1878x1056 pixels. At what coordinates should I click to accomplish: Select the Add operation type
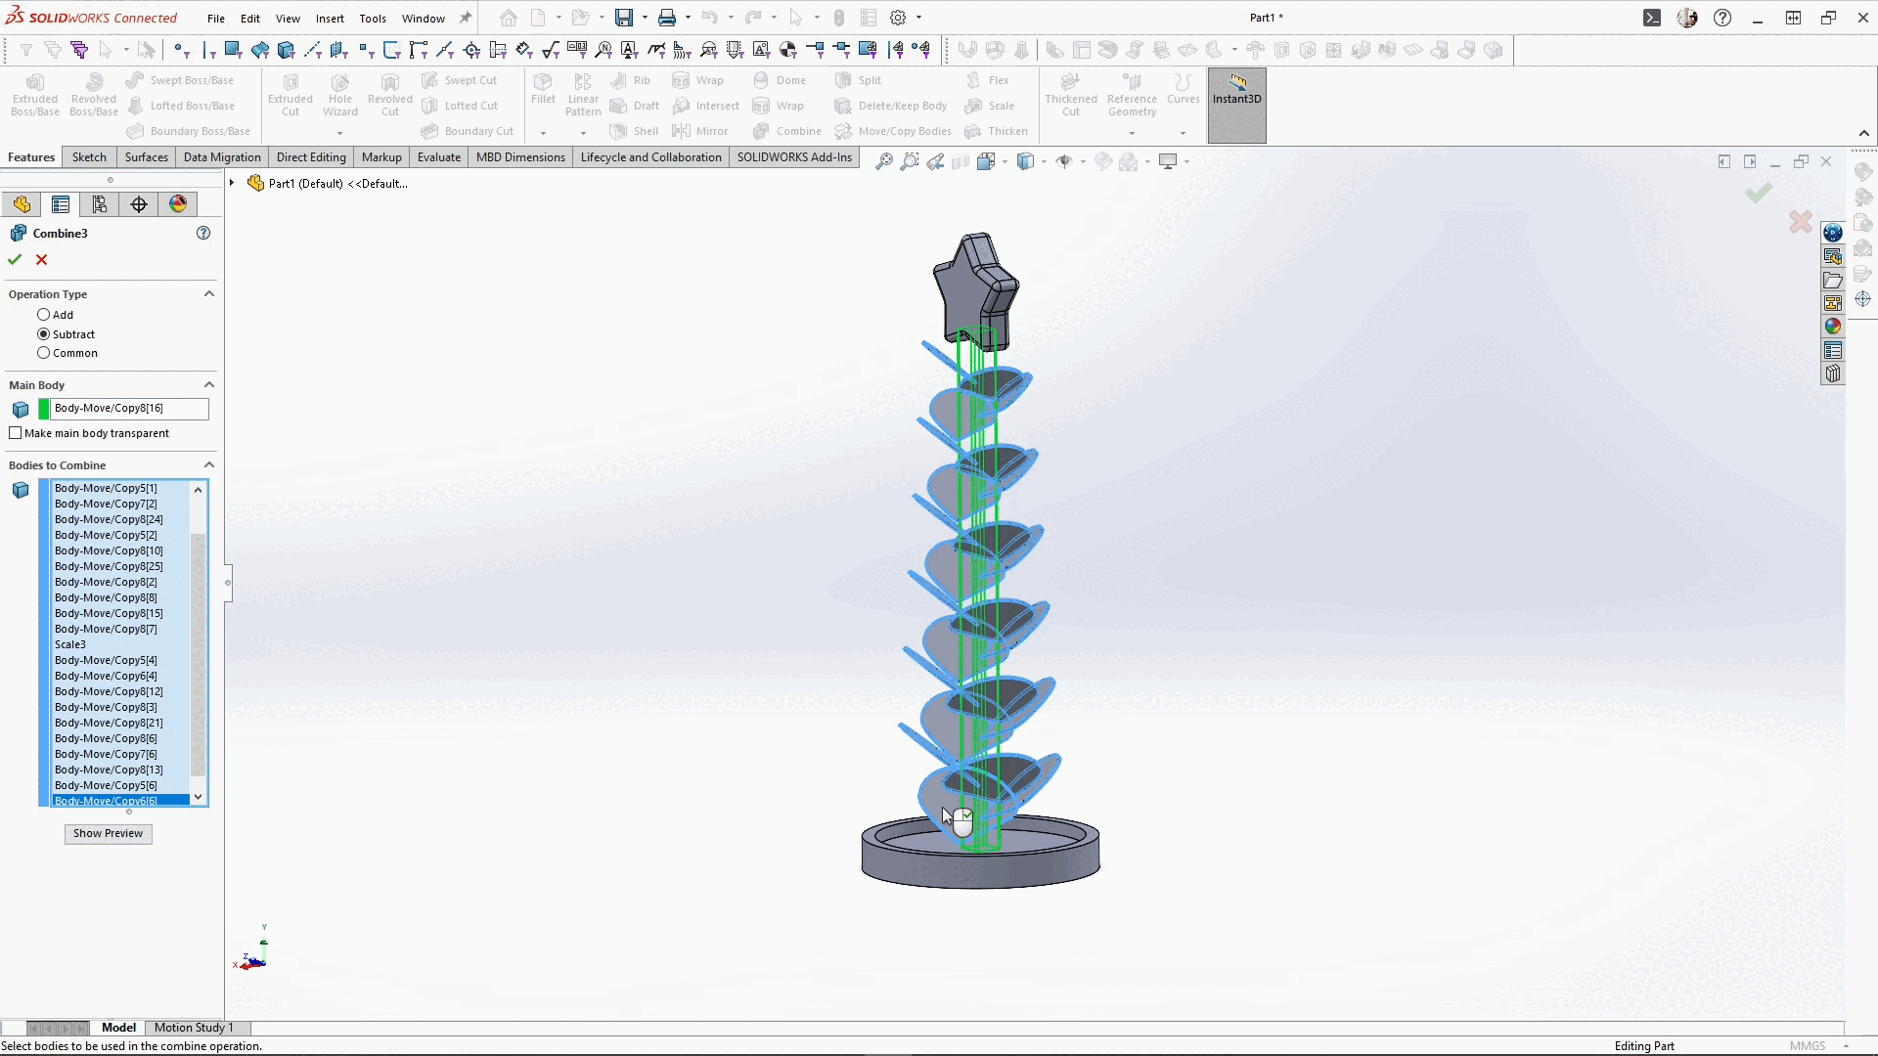click(44, 315)
